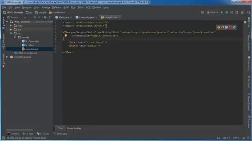Screen dimensions: 252x141
Task: Click sample breadcrumb in navigation bar
Action: (x=41, y=12)
